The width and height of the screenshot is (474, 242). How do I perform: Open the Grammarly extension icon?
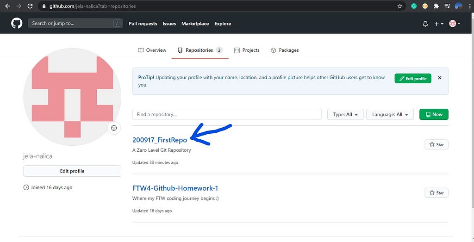(x=414, y=6)
